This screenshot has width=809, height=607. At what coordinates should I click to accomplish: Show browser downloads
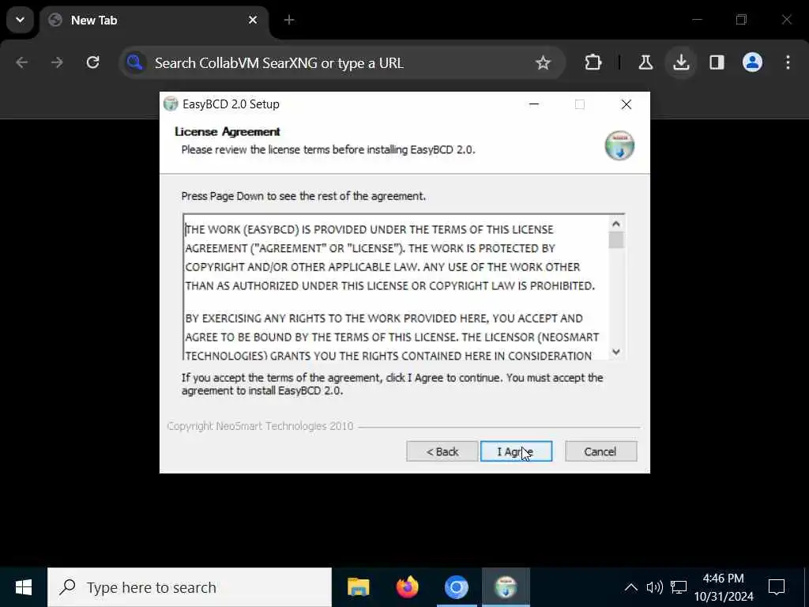coord(681,63)
